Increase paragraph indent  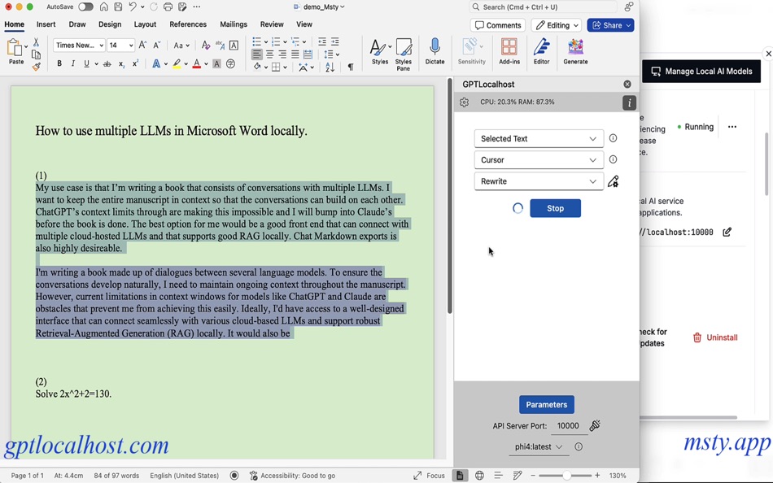[x=334, y=41]
